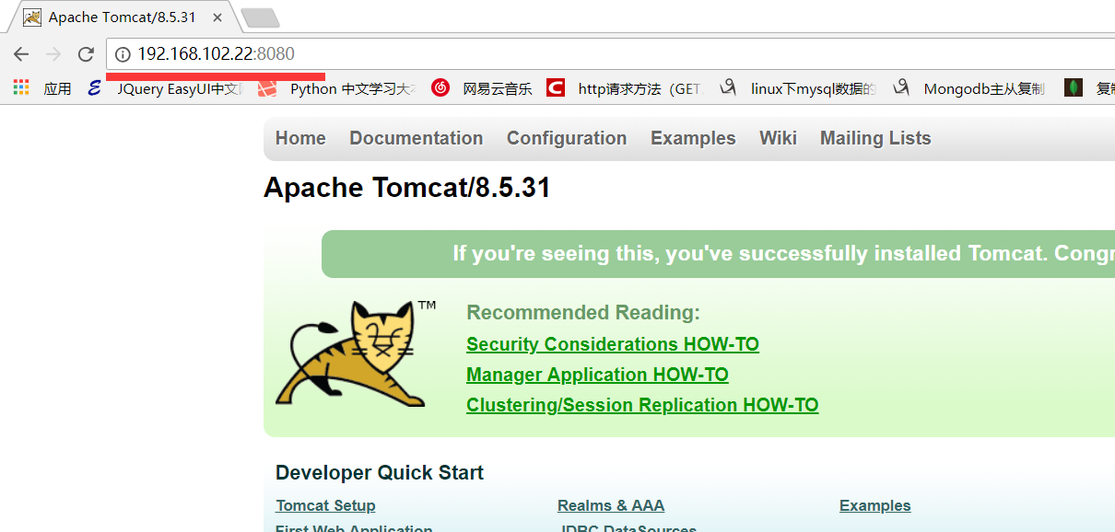Click the JQuery EasyUI bookmark favicon
The image size is (1115, 532).
94,88
